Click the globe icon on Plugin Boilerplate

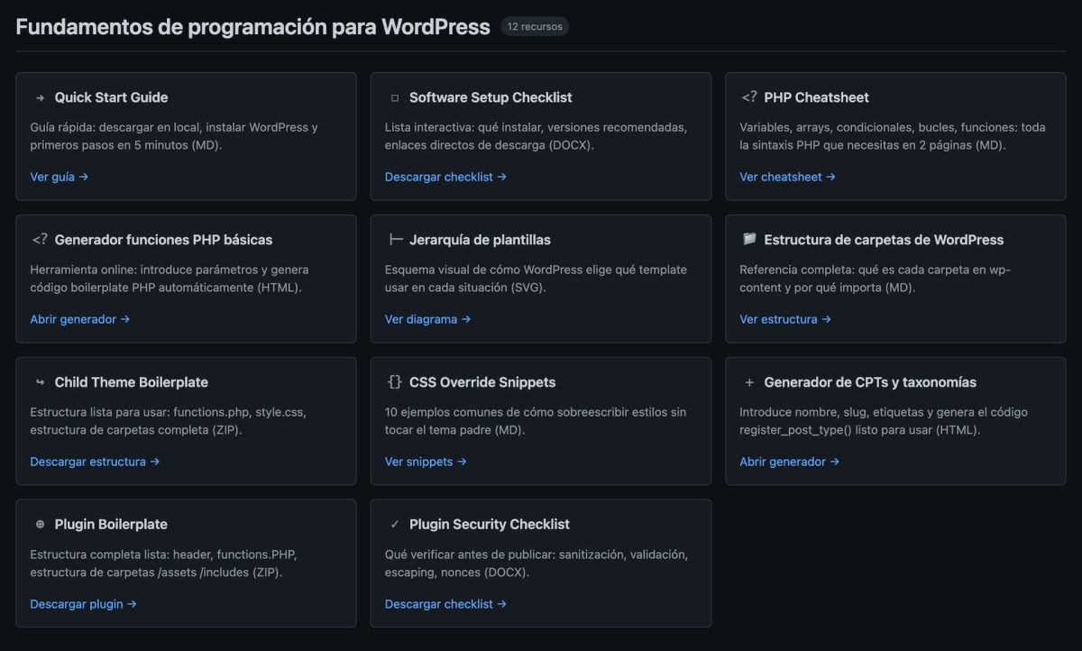click(38, 524)
